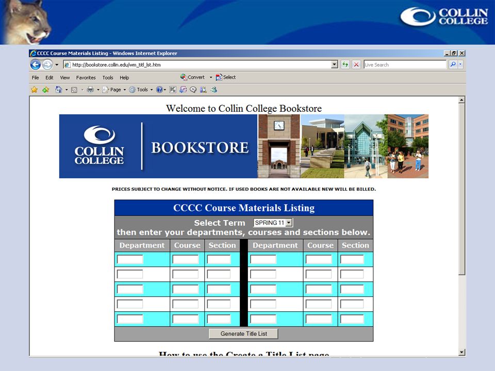The height and width of the screenshot is (371, 495).
Task: Open Favorites Center star icon
Action: (x=34, y=90)
